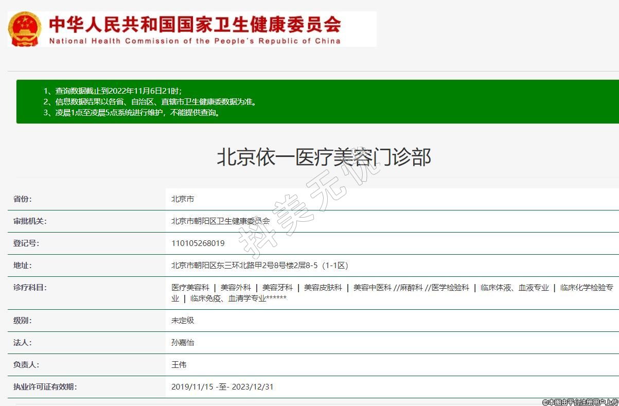Click the 北京市 province value
This screenshot has width=619, height=406.
point(183,199)
